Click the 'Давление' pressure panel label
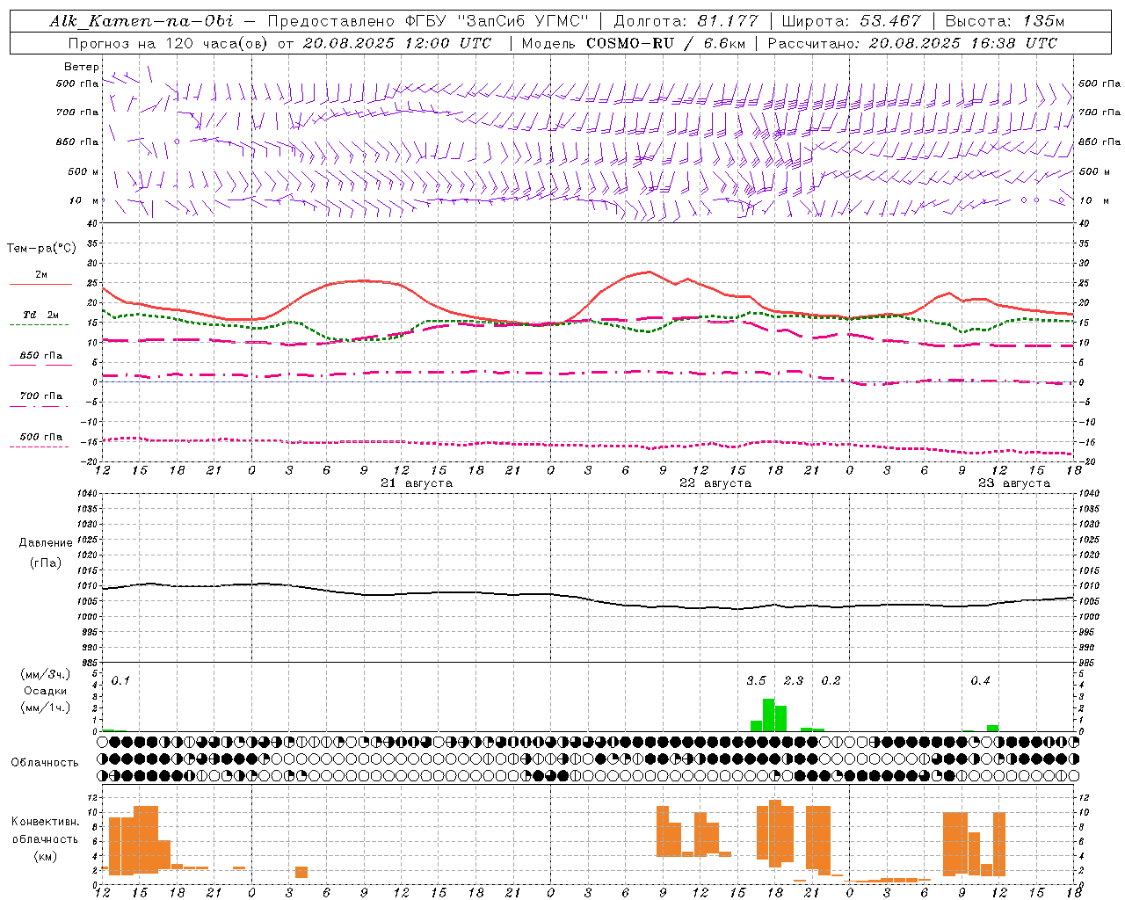The width and height of the screenshot is (1125, 900). [x=46, y=543]
